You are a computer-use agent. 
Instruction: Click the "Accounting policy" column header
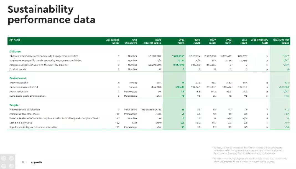pyautogui.click(x=113, y=41)
